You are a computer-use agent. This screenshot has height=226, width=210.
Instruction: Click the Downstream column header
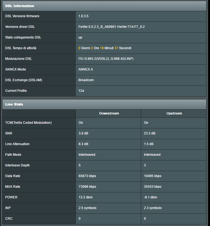109,113
